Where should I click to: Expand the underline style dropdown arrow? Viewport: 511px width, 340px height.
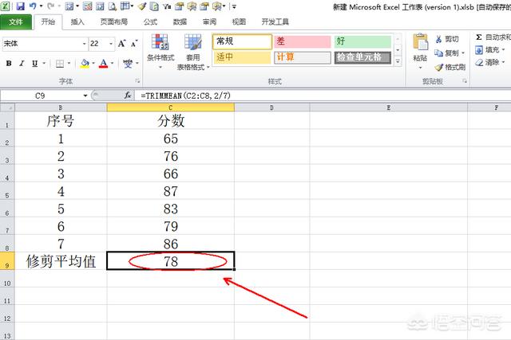click(x=44, y=63)
